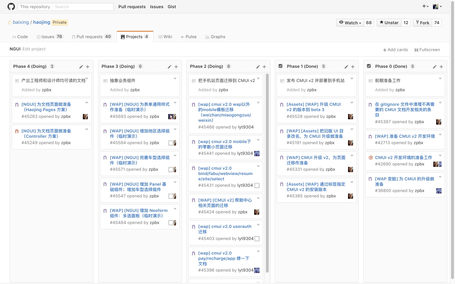Switch to the Graphs tab

click(x=215, y=37)
